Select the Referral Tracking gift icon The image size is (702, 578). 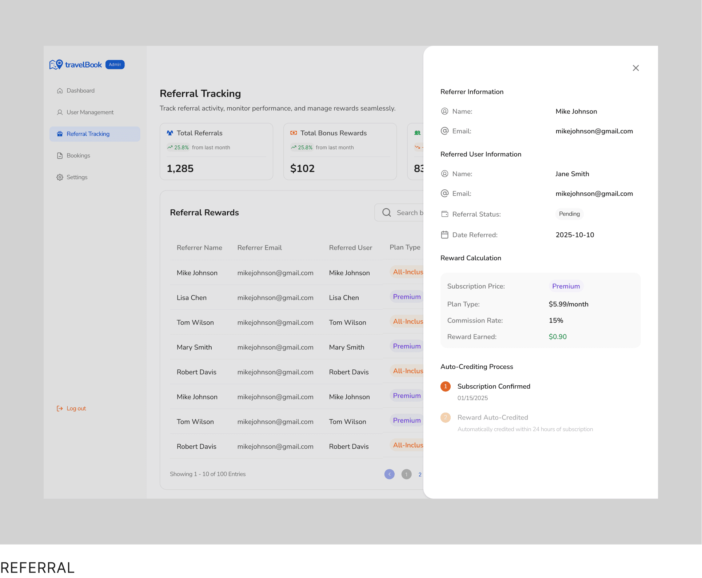coord(60,134)
